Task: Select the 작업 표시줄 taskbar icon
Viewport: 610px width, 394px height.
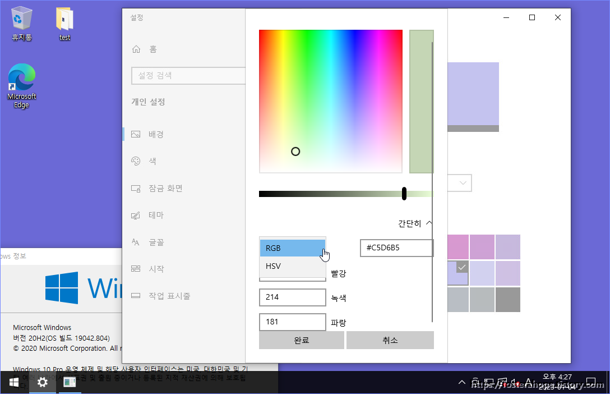Action: [136, 295]
